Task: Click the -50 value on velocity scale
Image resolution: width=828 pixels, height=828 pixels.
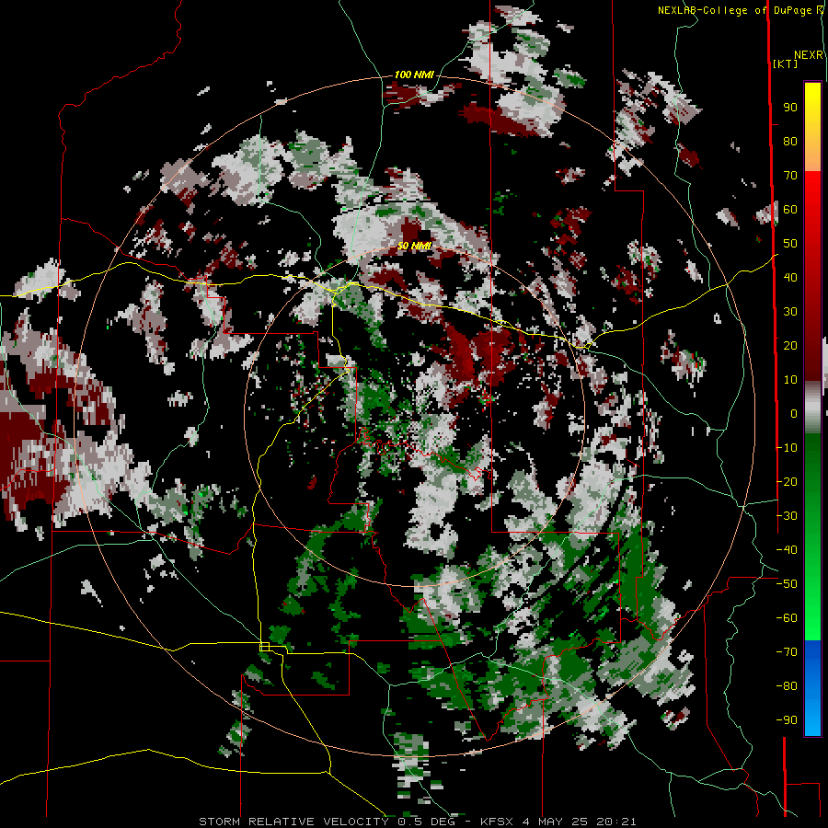Action: tap(787, 584)
